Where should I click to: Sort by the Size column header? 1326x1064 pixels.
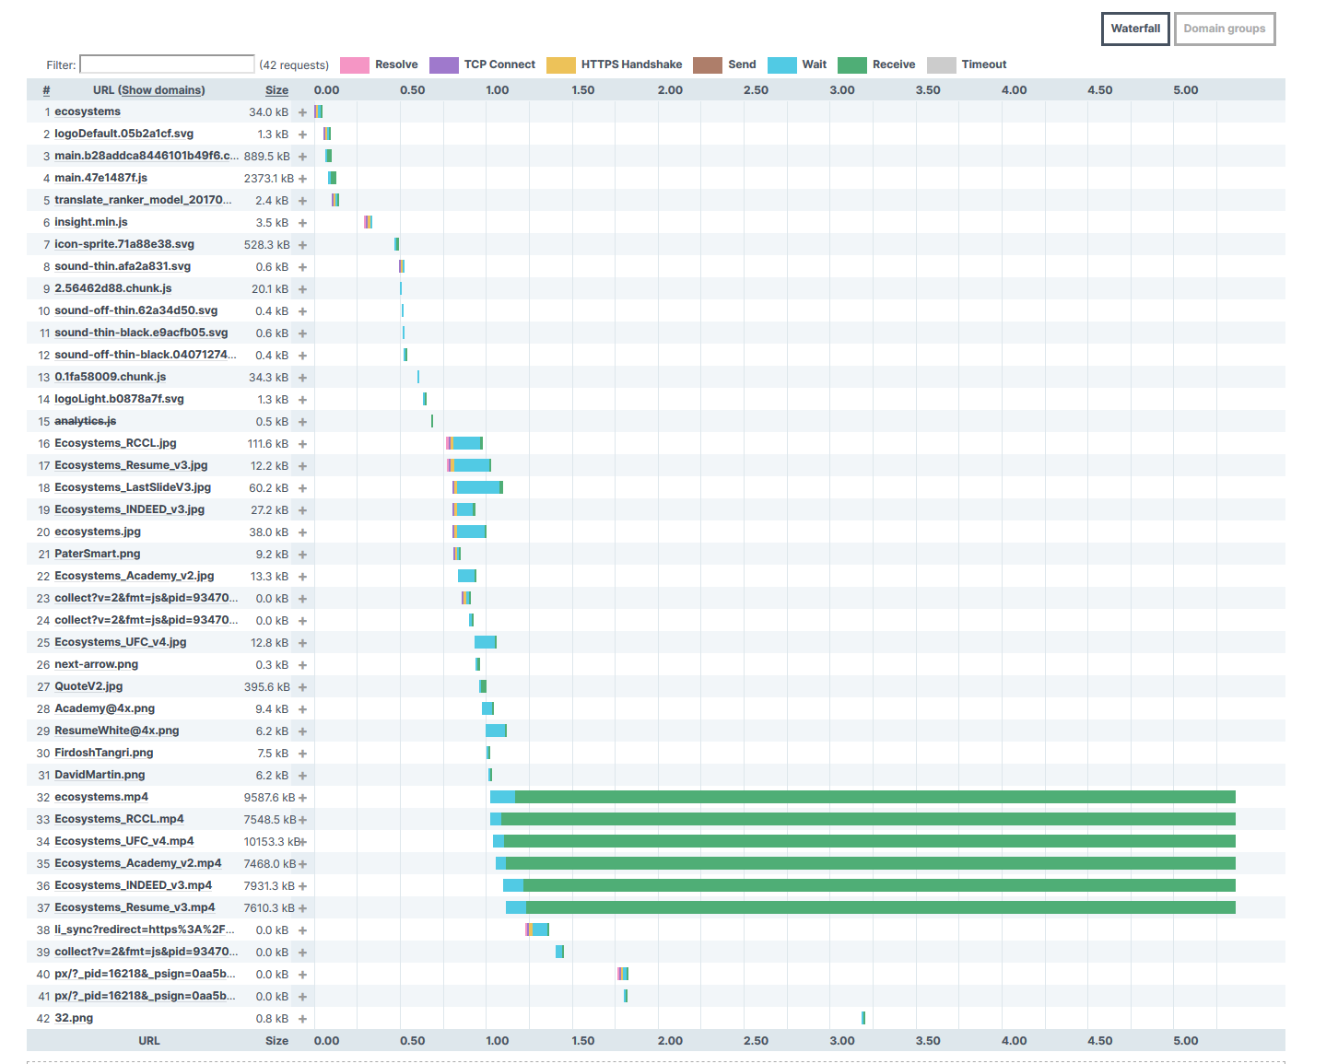click(x=276, y=90)
